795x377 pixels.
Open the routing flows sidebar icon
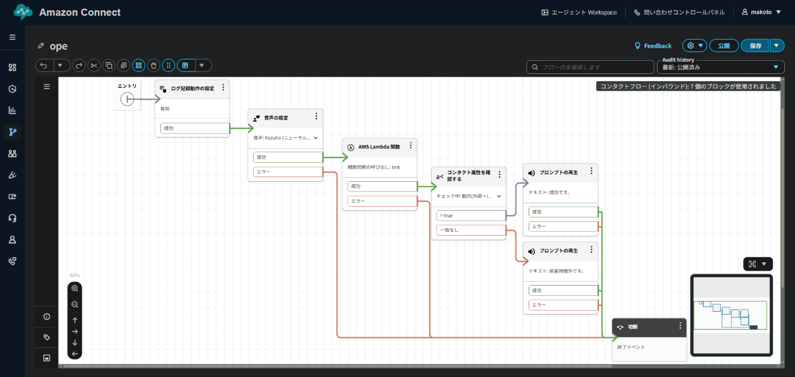pyautogui.click(x=12, y=132)
